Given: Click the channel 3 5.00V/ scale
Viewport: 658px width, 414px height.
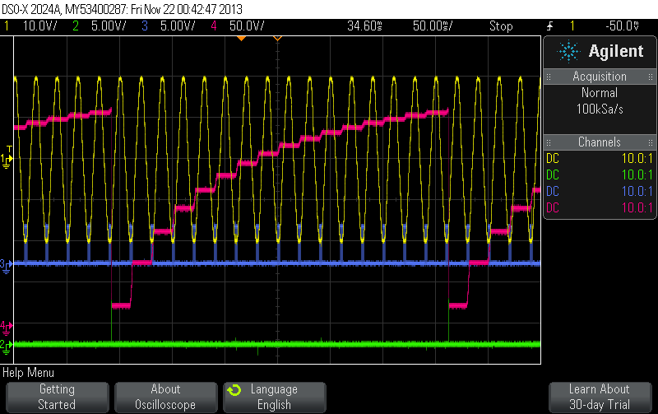Looking at the screenshot, I should click(x=178, y=26).
